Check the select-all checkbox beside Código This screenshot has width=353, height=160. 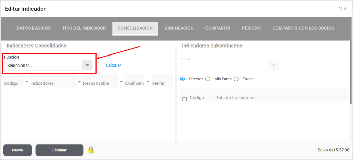tap(185, 99)
